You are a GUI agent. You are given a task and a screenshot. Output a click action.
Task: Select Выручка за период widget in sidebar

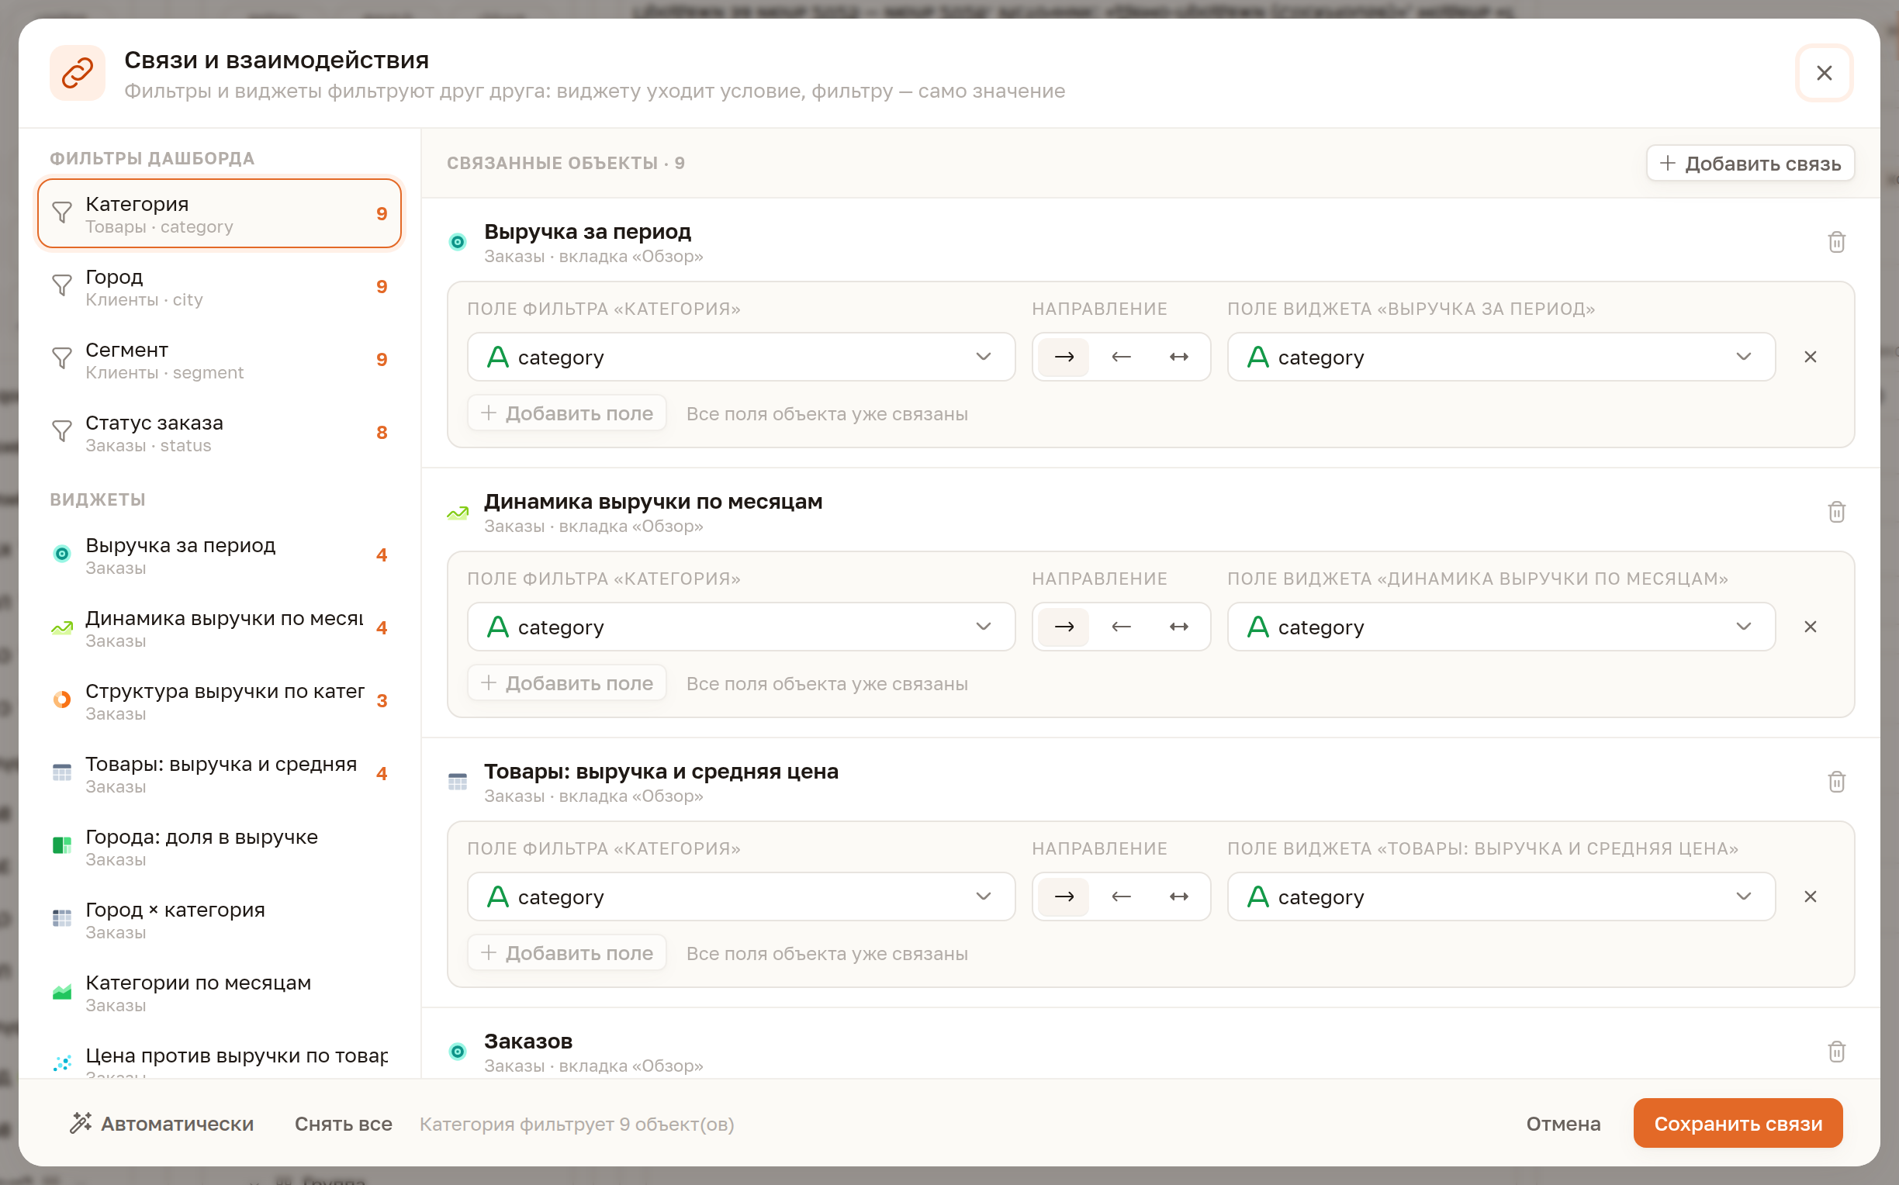point(220,554)
